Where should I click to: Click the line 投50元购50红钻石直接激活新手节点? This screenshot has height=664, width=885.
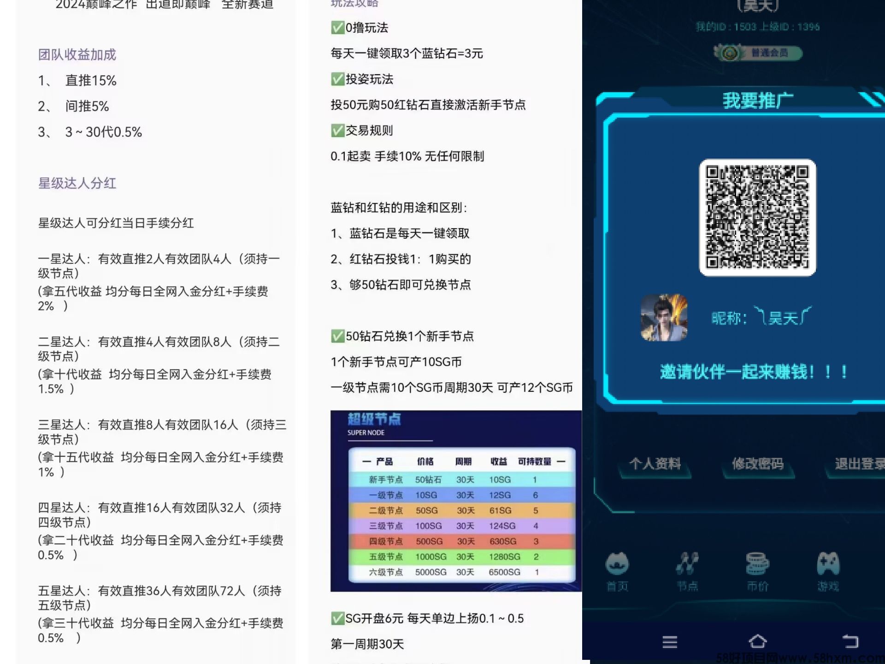[428, 105]
